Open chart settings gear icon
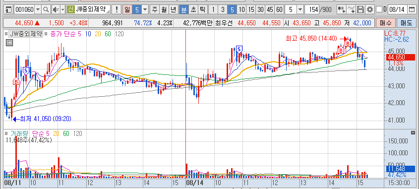This screenshot has width=419, height=189. click(x=370, y=10)
